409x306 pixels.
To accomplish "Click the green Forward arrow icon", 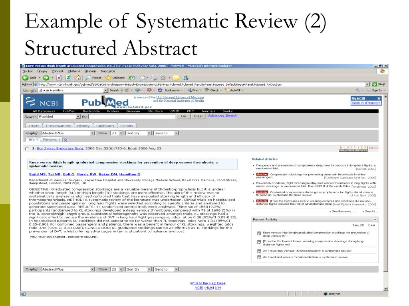I will (x=46, y=78).
